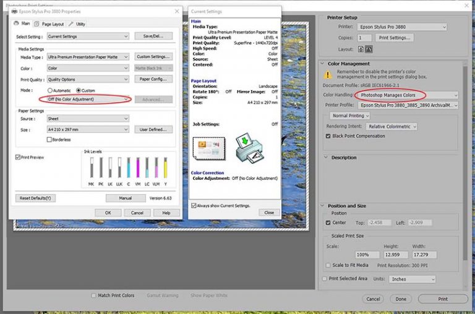Viewport: 475px width, 314px height.
Task: Click OK in the Epson Properties dialog
Action: coord(108,213)
